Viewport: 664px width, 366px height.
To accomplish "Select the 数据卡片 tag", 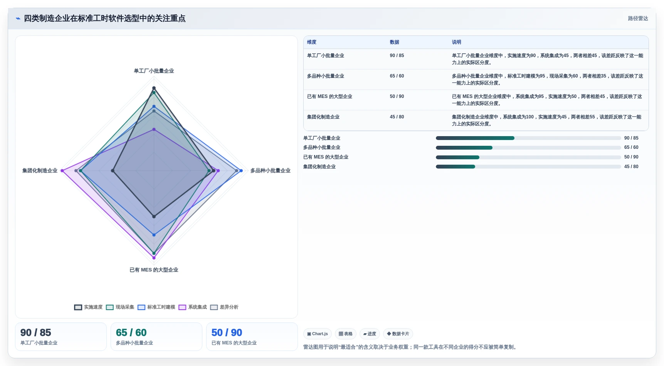I will click(x=398, y=334).
